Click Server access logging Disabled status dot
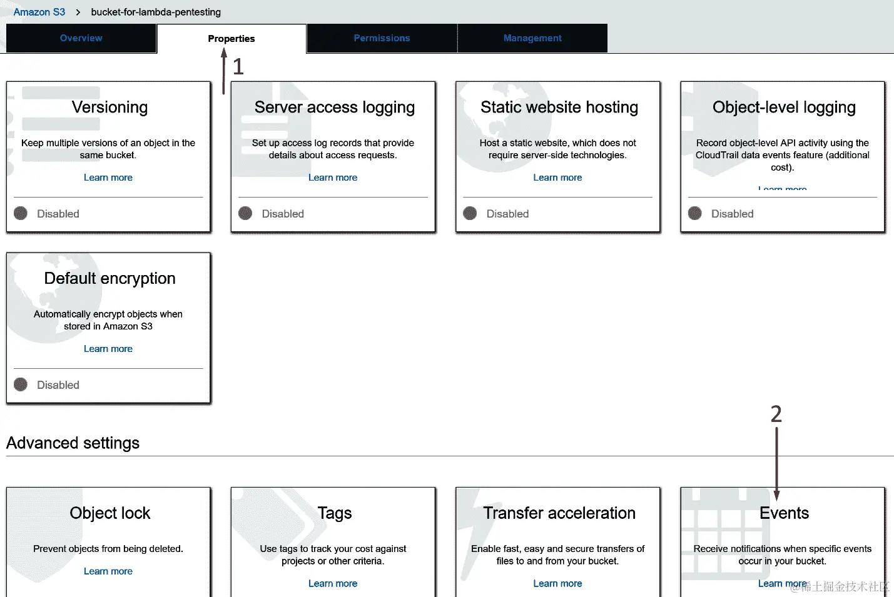This screenshot has width=894, height=597. 245,213
